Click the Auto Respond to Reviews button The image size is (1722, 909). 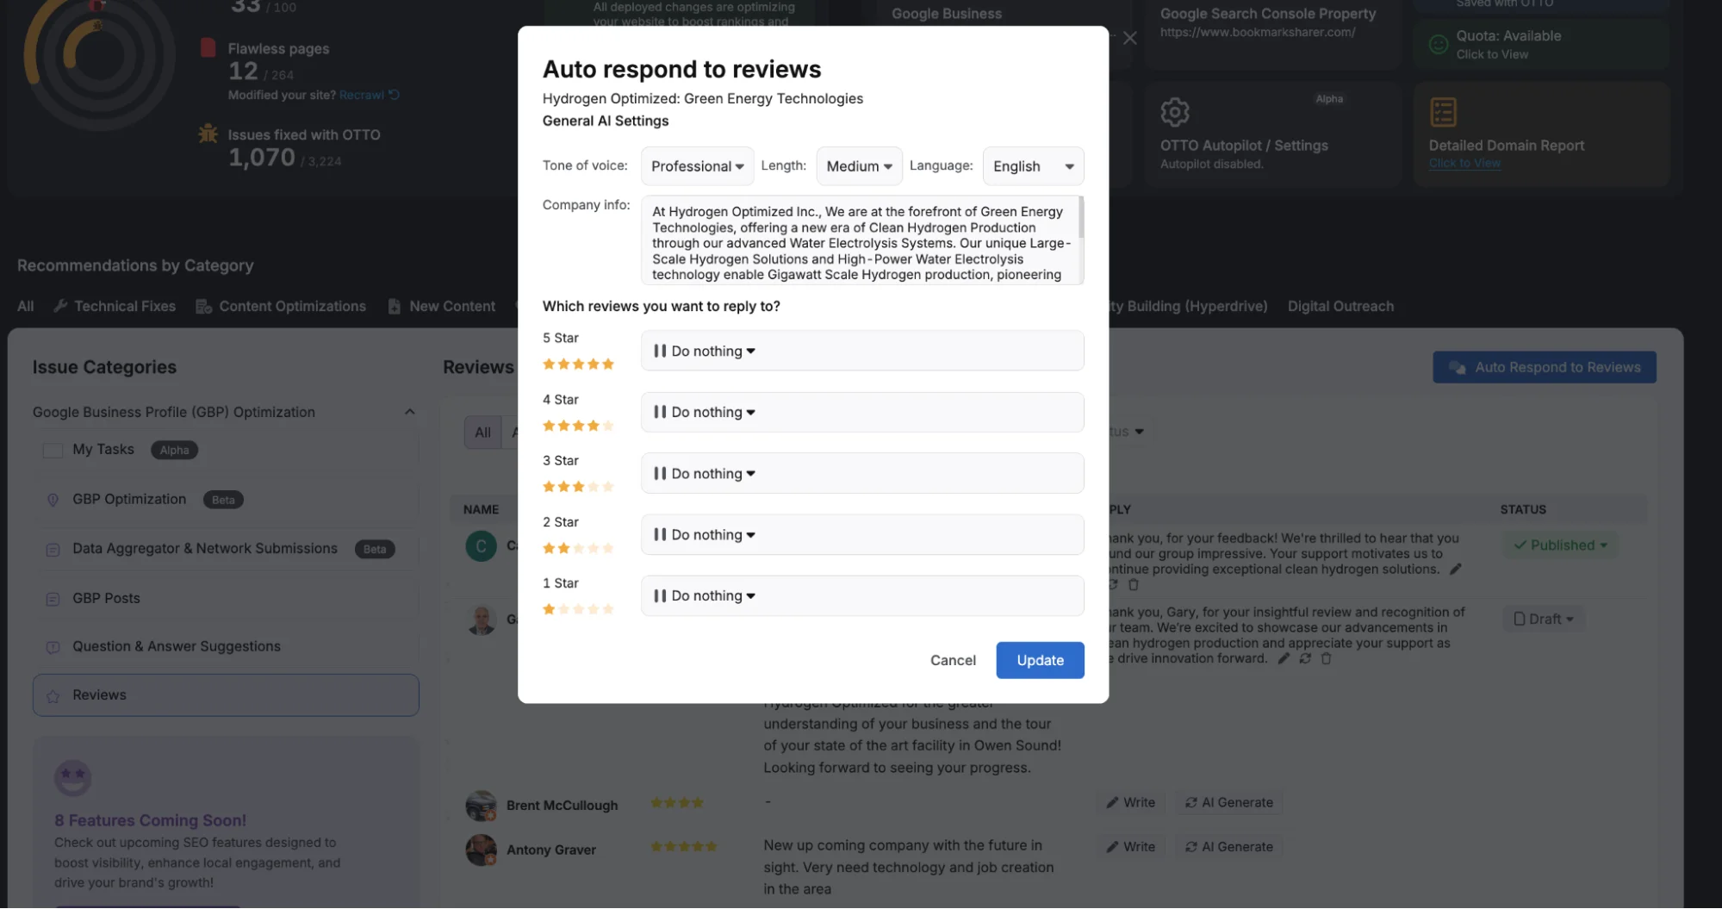click(1544, 367)
